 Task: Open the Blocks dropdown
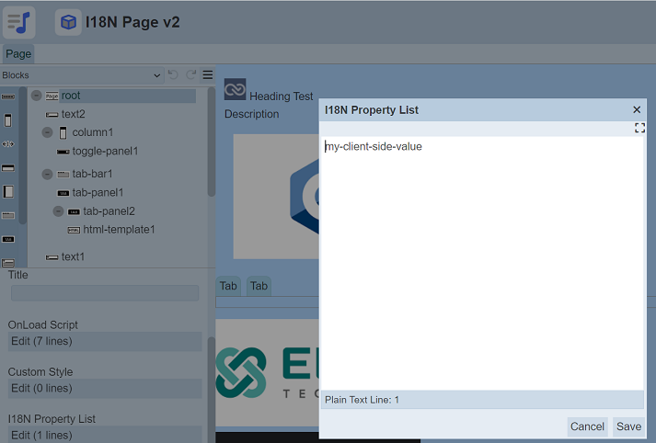81,75
